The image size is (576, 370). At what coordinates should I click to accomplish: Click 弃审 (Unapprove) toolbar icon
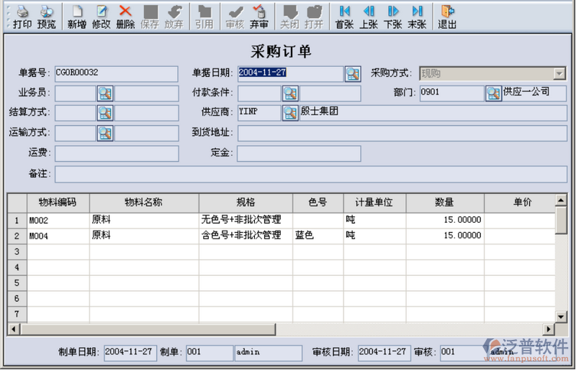[259, 16]
